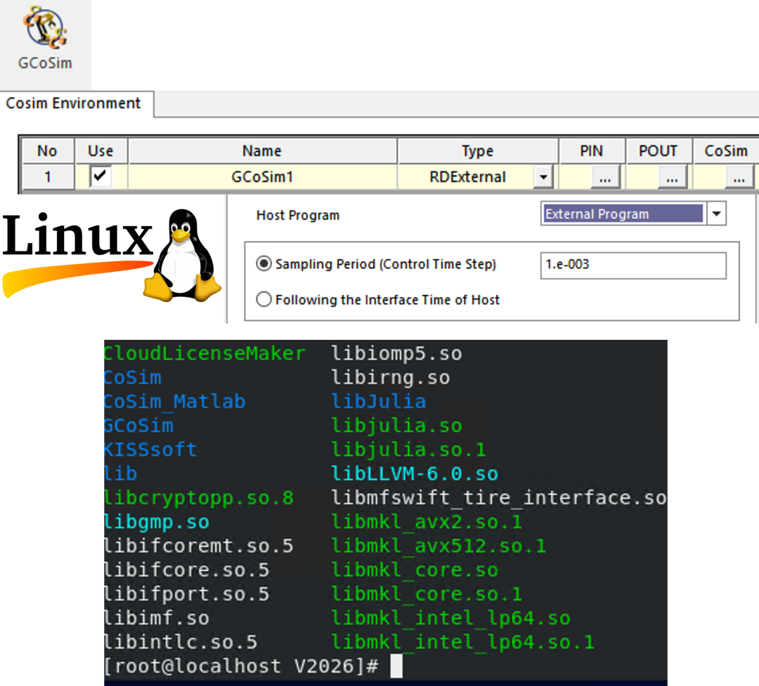The width and height of the screenshot is (759, 686).
Task: Select the GCoSim1 name cell
Action: point(262,176)
